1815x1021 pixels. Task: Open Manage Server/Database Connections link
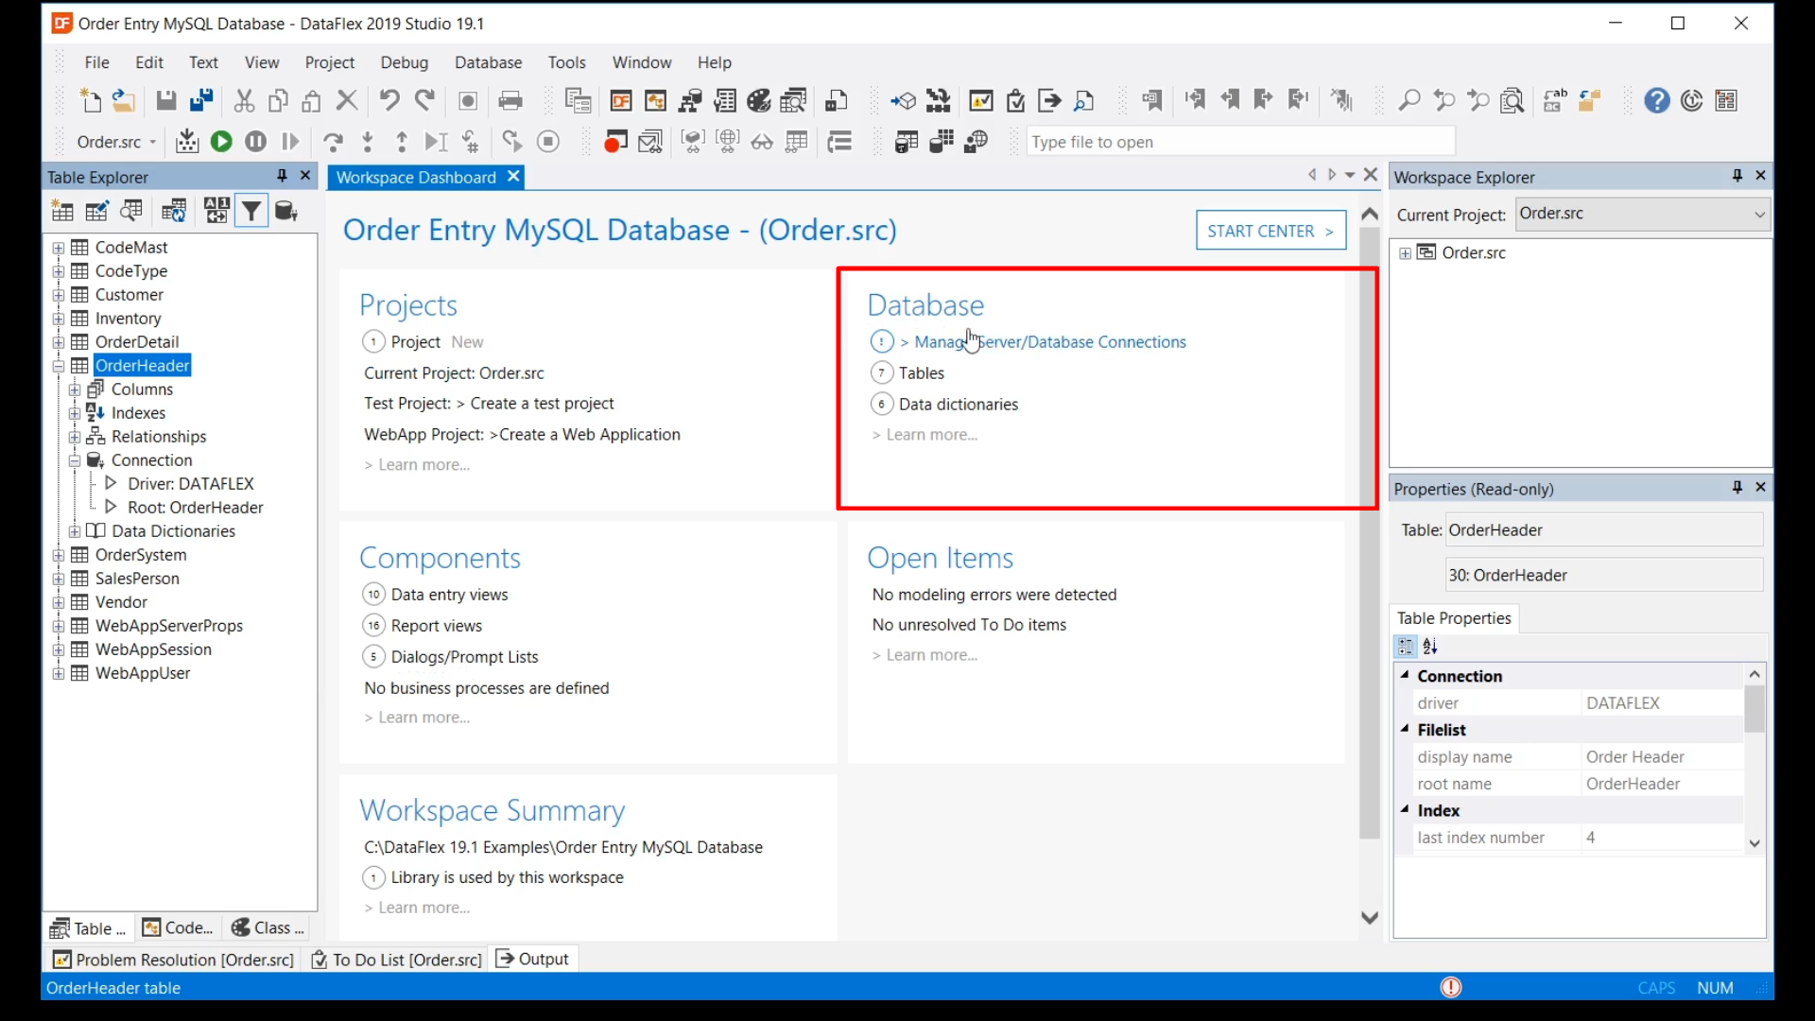[x=1049, y=342]
